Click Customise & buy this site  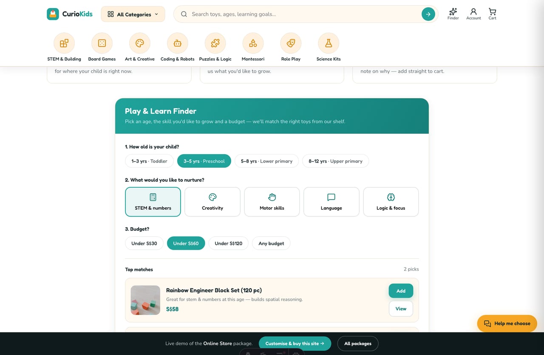point(295,344)
